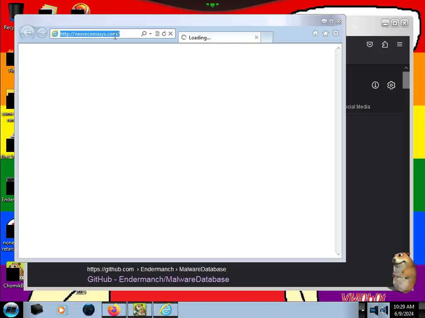The width and height of the screenshot is (425, 318).
Task: Open the black box taskbar icon
Action: point(37,310)
